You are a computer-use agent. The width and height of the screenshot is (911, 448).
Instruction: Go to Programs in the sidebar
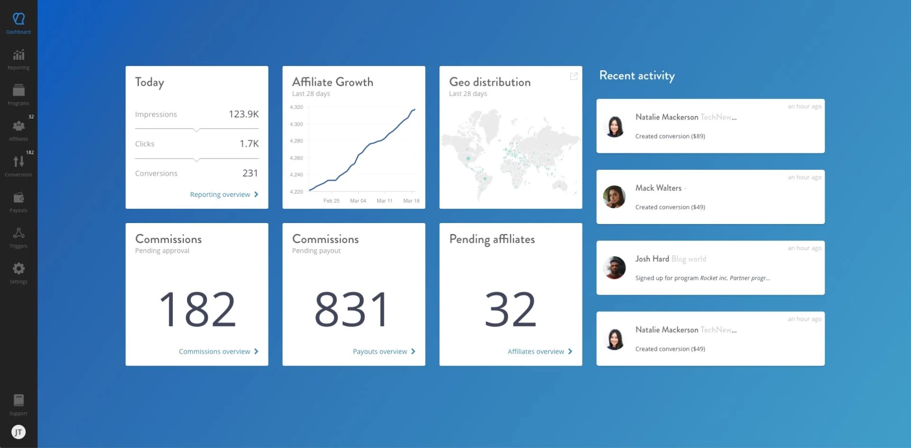(19, 94)
